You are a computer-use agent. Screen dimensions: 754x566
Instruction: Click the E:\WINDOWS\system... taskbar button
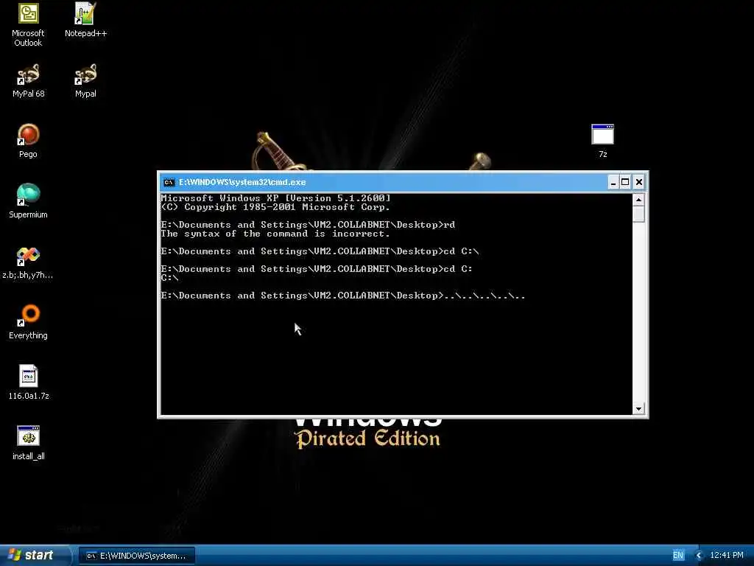tap(136, 556)
